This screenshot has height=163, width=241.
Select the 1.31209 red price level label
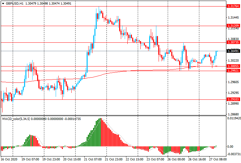tap(233, 25)
